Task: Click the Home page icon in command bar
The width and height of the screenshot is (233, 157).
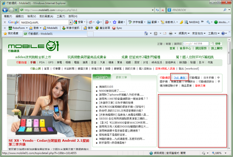Action: 146,33
